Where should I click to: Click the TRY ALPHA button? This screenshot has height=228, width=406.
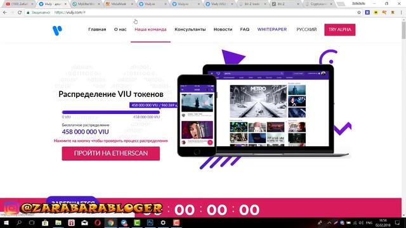[x=340, y=30]
